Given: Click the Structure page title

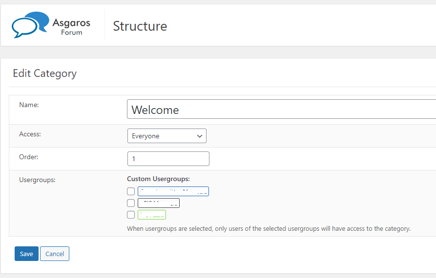Looking at the screenshot, I should (140, 26).
